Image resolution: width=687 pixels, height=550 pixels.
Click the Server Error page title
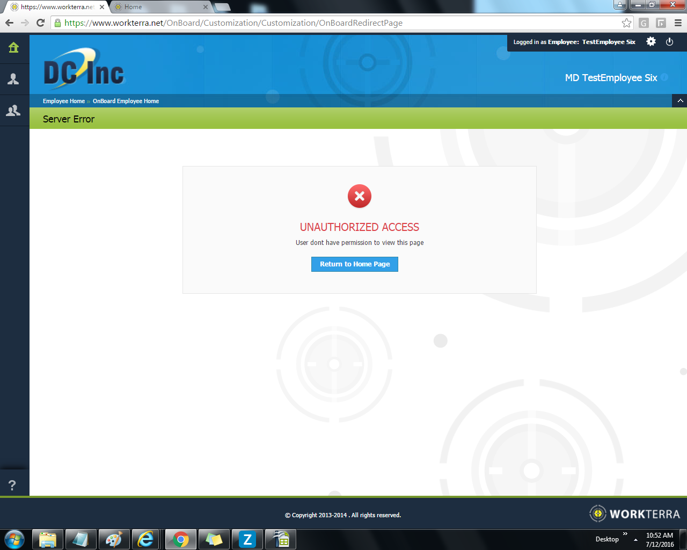pos(69,119)
